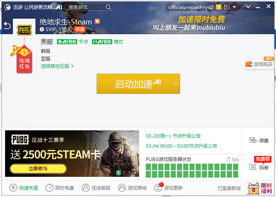The image size is (276, 197).
Task: Expand the 启动加速 dropdown arrow
Action: (175, 84)
